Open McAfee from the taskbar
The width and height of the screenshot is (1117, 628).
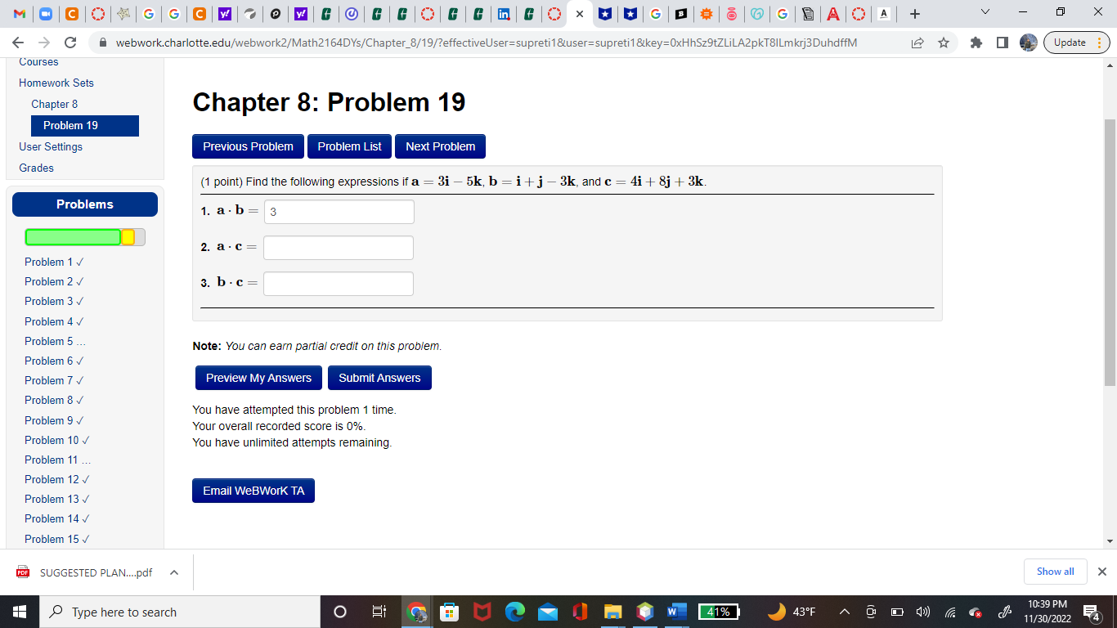(482, 612)
